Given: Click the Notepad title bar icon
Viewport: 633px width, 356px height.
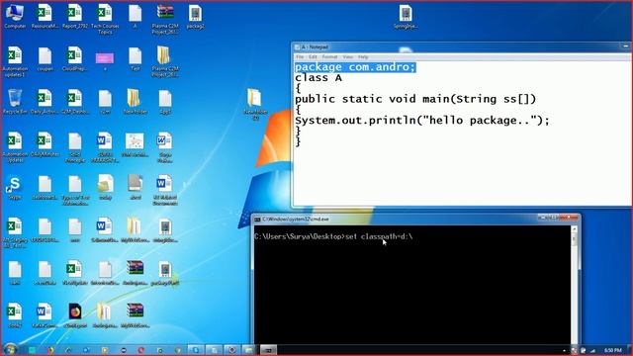Looking at the screenshot, I should (297, 47).
